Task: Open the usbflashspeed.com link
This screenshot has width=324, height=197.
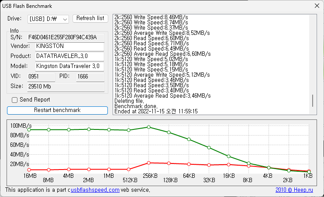Action: (95, 190)
